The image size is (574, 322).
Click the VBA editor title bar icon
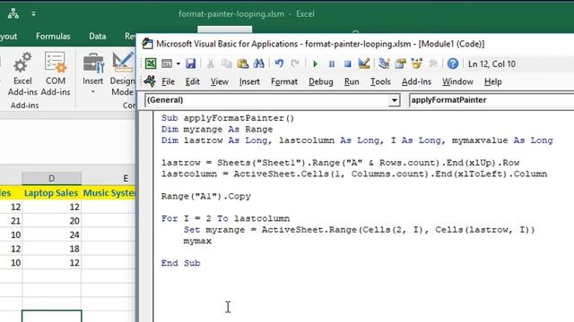[x=147, y=44]
